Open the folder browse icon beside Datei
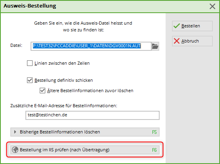 pyautogui.click(x=155, y=46)
